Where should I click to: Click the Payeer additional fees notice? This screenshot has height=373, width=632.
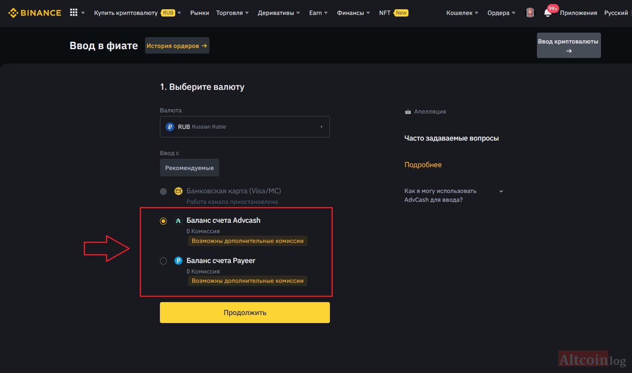pyautogui.click(x=248, y=281)
